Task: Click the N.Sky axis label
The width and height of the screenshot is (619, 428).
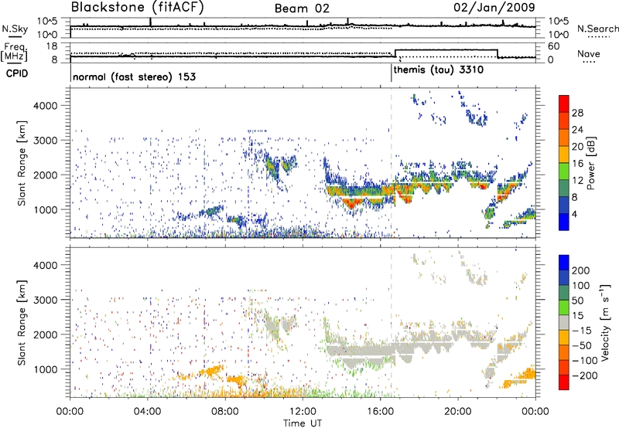Action: (15, 29)
